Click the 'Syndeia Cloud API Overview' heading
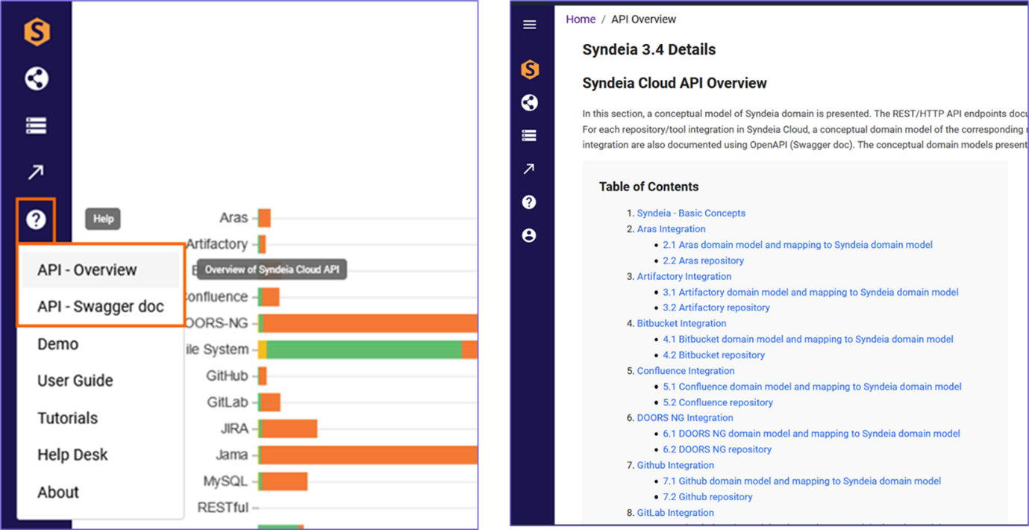Screen dimensions: 1029x530 point(675,84)
